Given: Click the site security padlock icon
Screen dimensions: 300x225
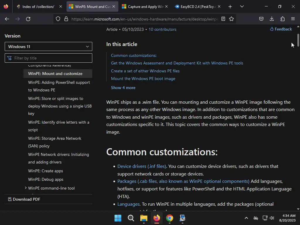Looking at the screenshot, I should pyautogui.click(x=66, y=19).
